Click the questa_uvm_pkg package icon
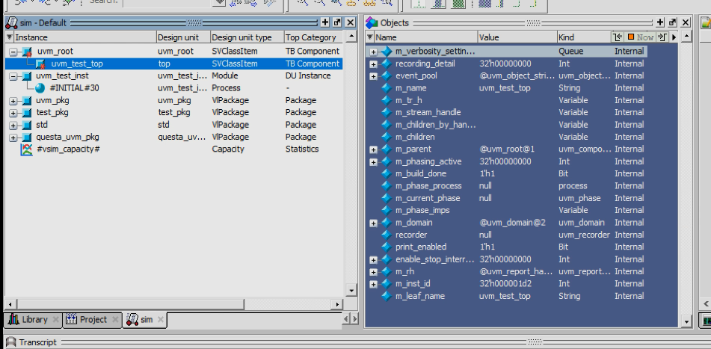The image size is (711, 349). point(27,137)
